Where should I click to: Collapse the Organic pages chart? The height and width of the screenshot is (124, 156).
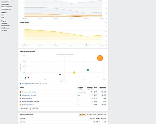click(x=106, y=22)
